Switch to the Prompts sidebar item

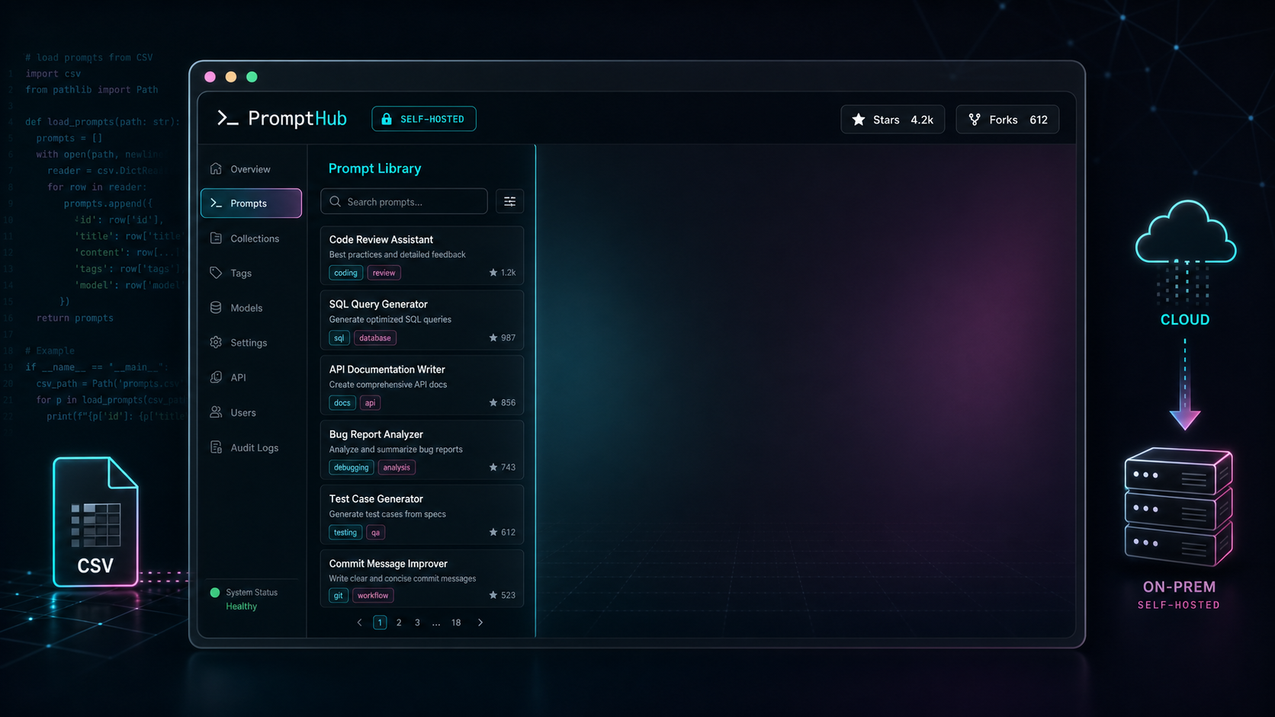click(x=251, y=203)
